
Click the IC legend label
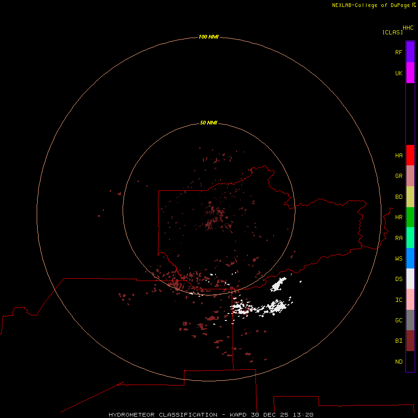point(398,300)
